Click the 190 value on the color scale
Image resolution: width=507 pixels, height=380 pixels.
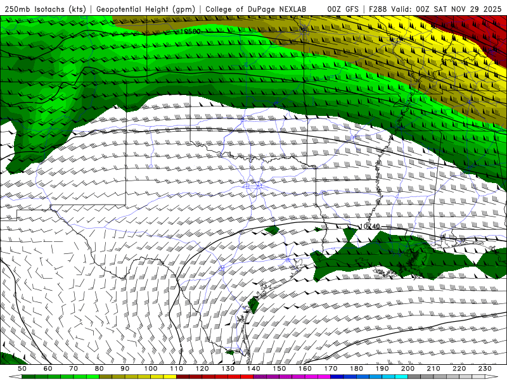coord(382,369)
